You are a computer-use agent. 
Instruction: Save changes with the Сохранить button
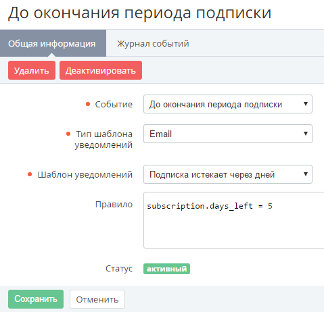pyautogui.click(x=36, y=299)
